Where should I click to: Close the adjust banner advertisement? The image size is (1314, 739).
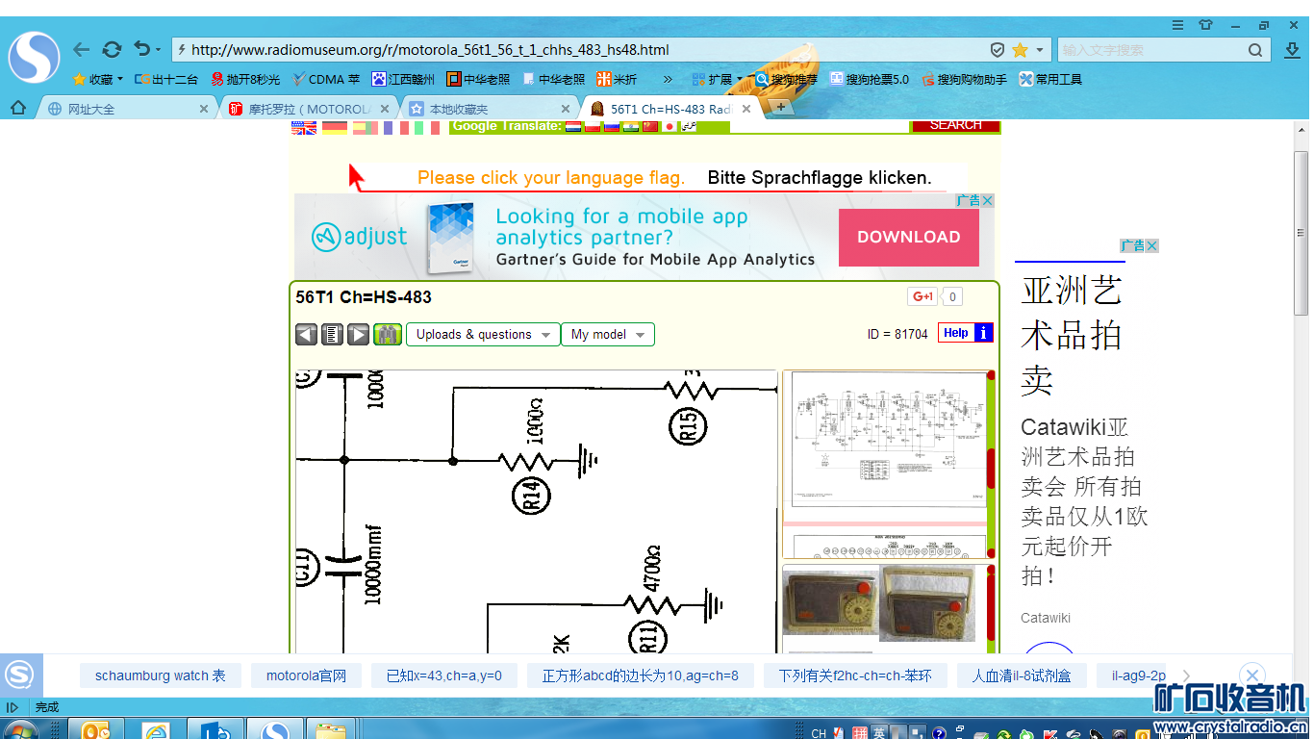[986, 200]
